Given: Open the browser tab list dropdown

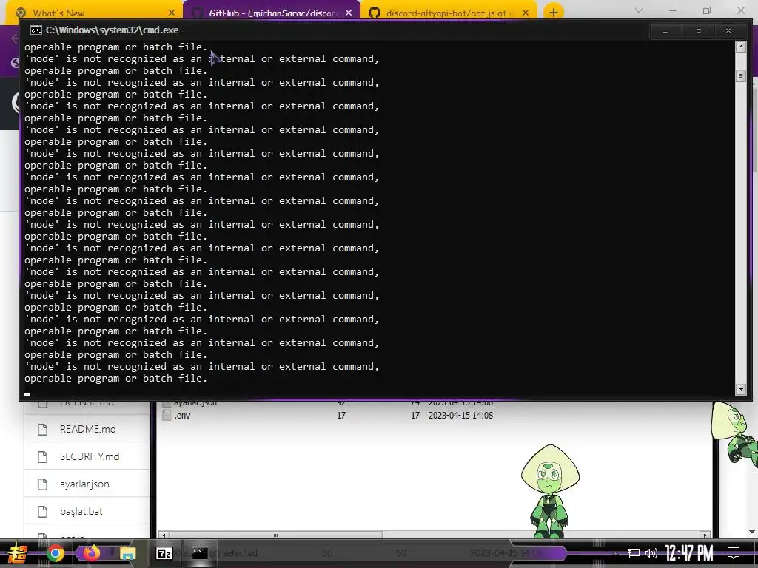Looking at the screenshot, I should click(x=639, y=10).
